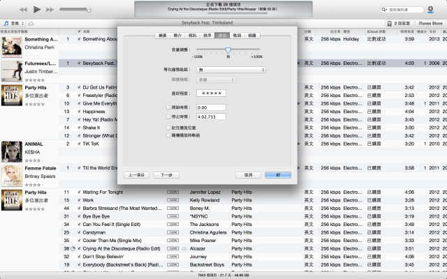This screenshot has width=447, height=279.
Task: Click the badge box on Waiting For Tonight row
Action: (x=173, y=193)
